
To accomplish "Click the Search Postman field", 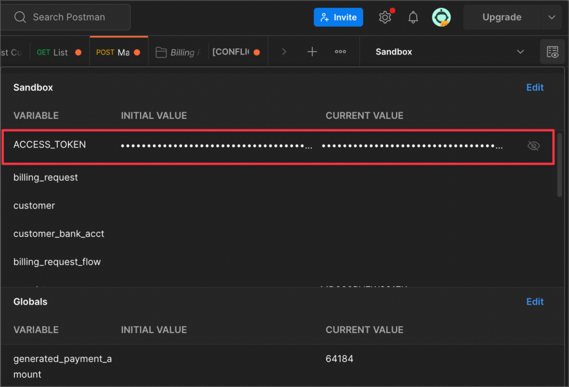I will (65, 17).
